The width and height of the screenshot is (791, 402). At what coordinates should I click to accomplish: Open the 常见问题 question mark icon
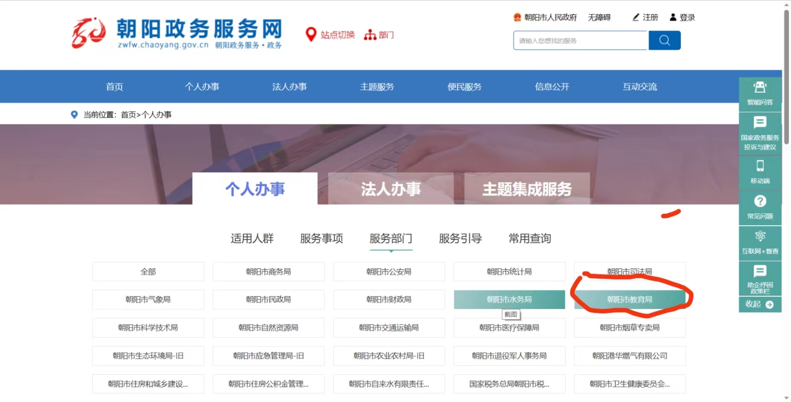point(760,201)
